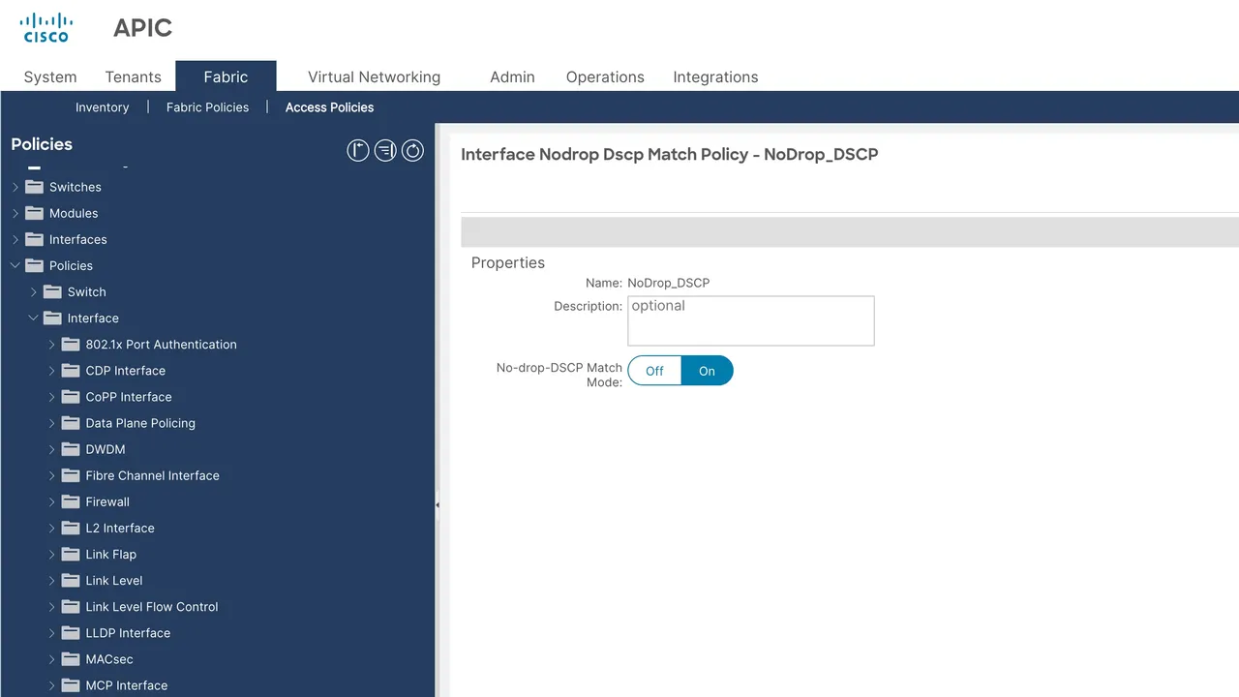Set No-drop-DSCP Match Mode to On
1239x697 pixels.
pos(707,371)
